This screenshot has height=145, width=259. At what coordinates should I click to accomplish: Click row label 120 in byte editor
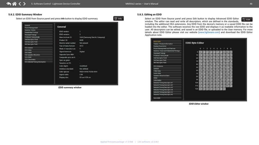(x=196, y=89)
